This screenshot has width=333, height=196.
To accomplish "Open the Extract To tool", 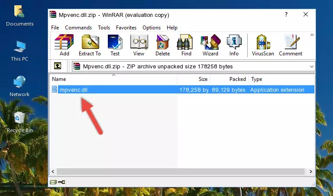I will pos(90,45).
